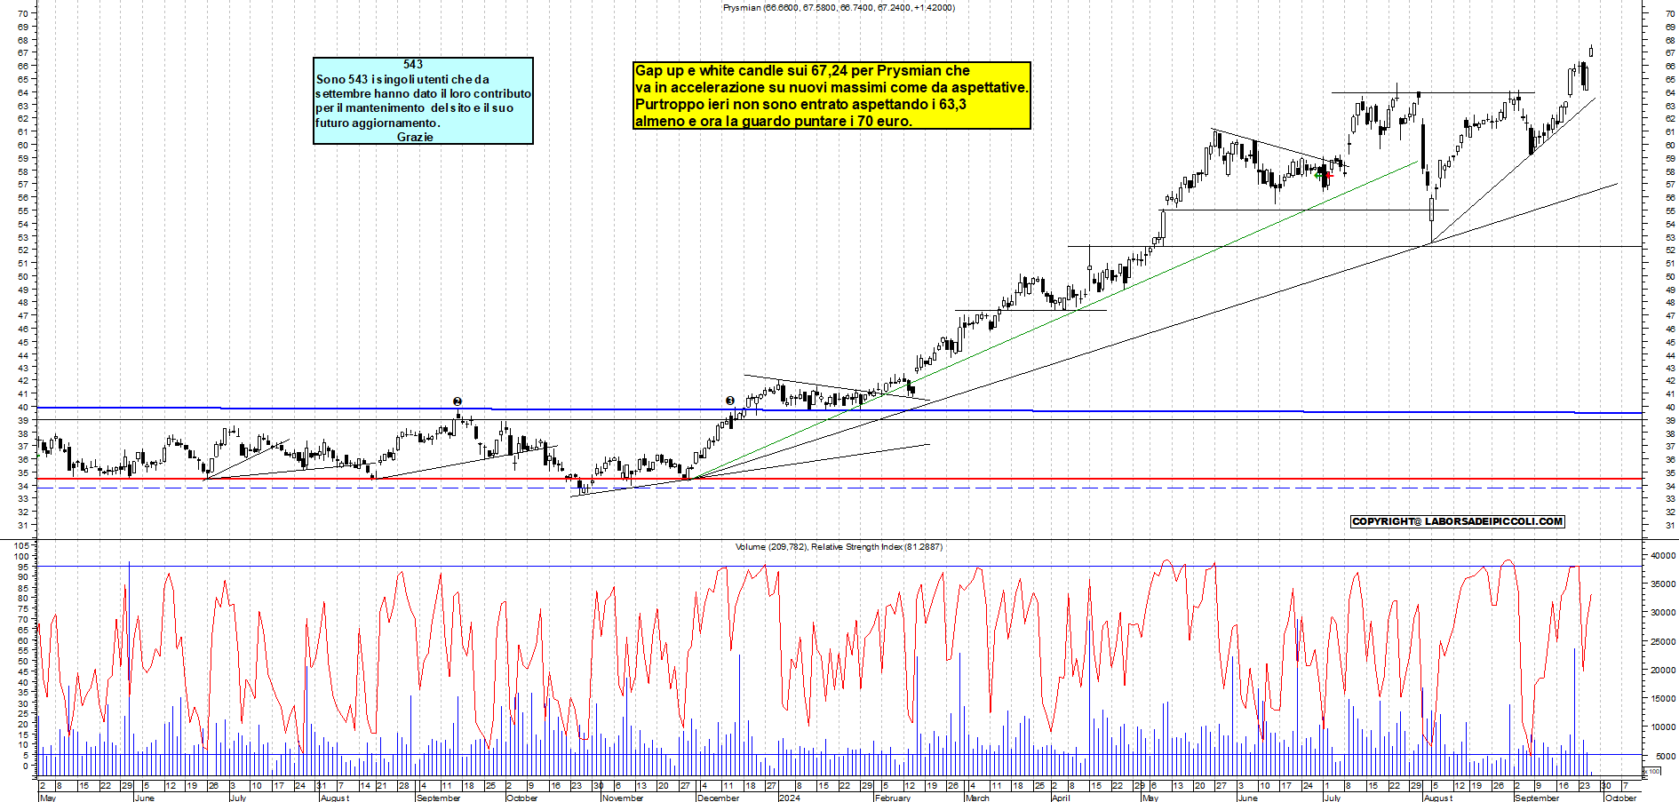Click the December month label
This screenshot has width=1679, height=802.
(x=718, y=798)
